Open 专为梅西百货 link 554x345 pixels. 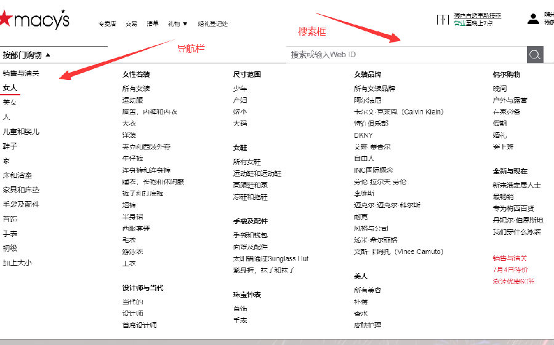[x=513, y=208]
